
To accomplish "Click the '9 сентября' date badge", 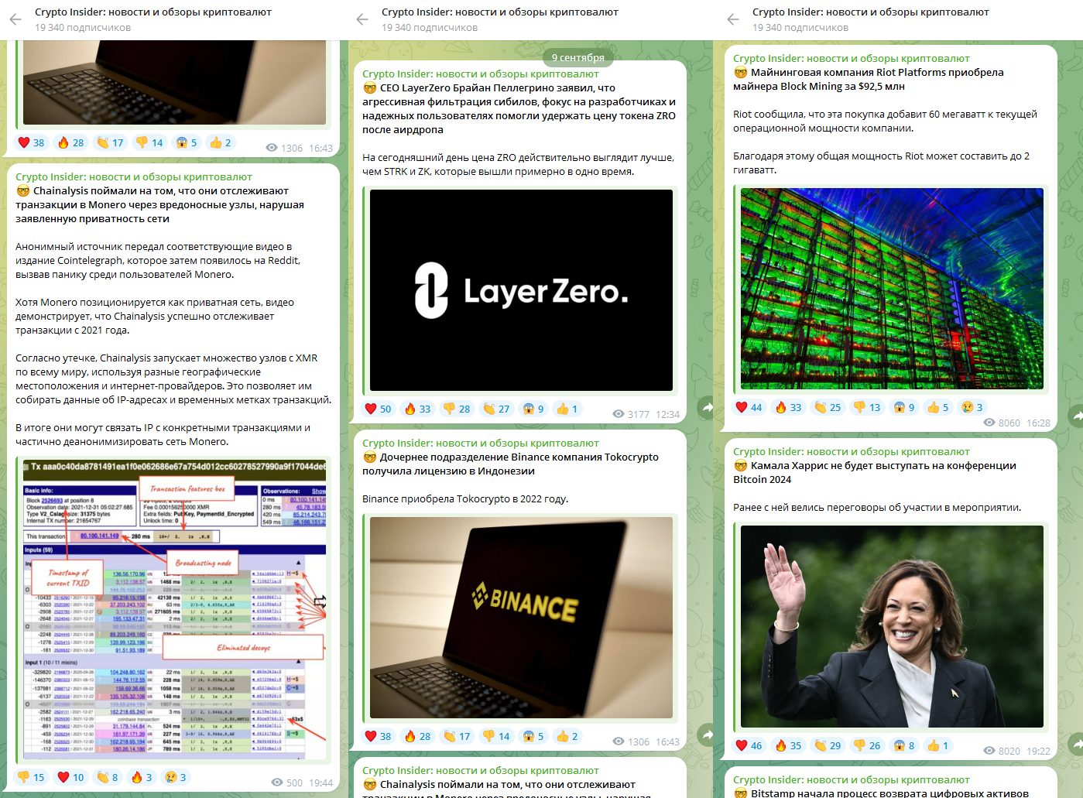I will click(x=578, y=57).
